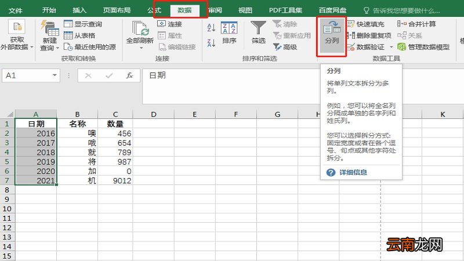
Task: Switch to the Home (开始) tab
Action: pos(49,10)
